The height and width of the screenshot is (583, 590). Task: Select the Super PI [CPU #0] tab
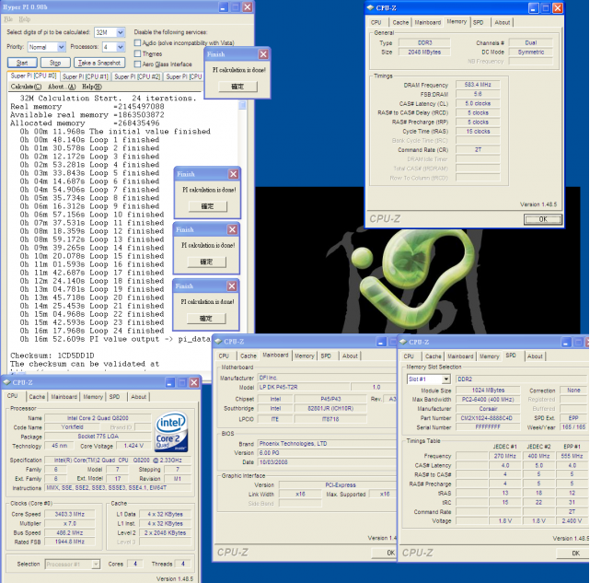(33, 76)
